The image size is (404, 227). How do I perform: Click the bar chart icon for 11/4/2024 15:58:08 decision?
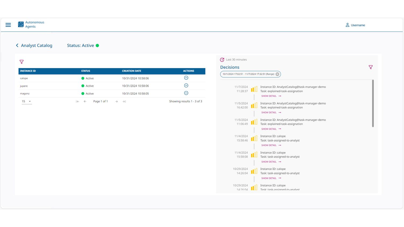(254, 155)
